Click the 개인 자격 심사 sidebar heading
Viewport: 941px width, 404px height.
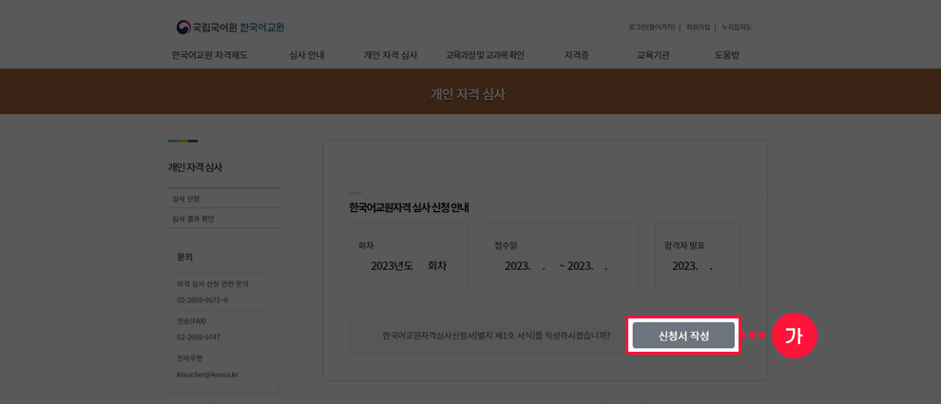pos(195,167)
